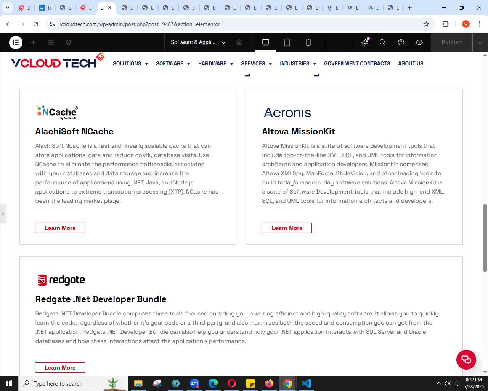
Task: Learn More about AlachiSoft NCache
Action: point(60,228)
